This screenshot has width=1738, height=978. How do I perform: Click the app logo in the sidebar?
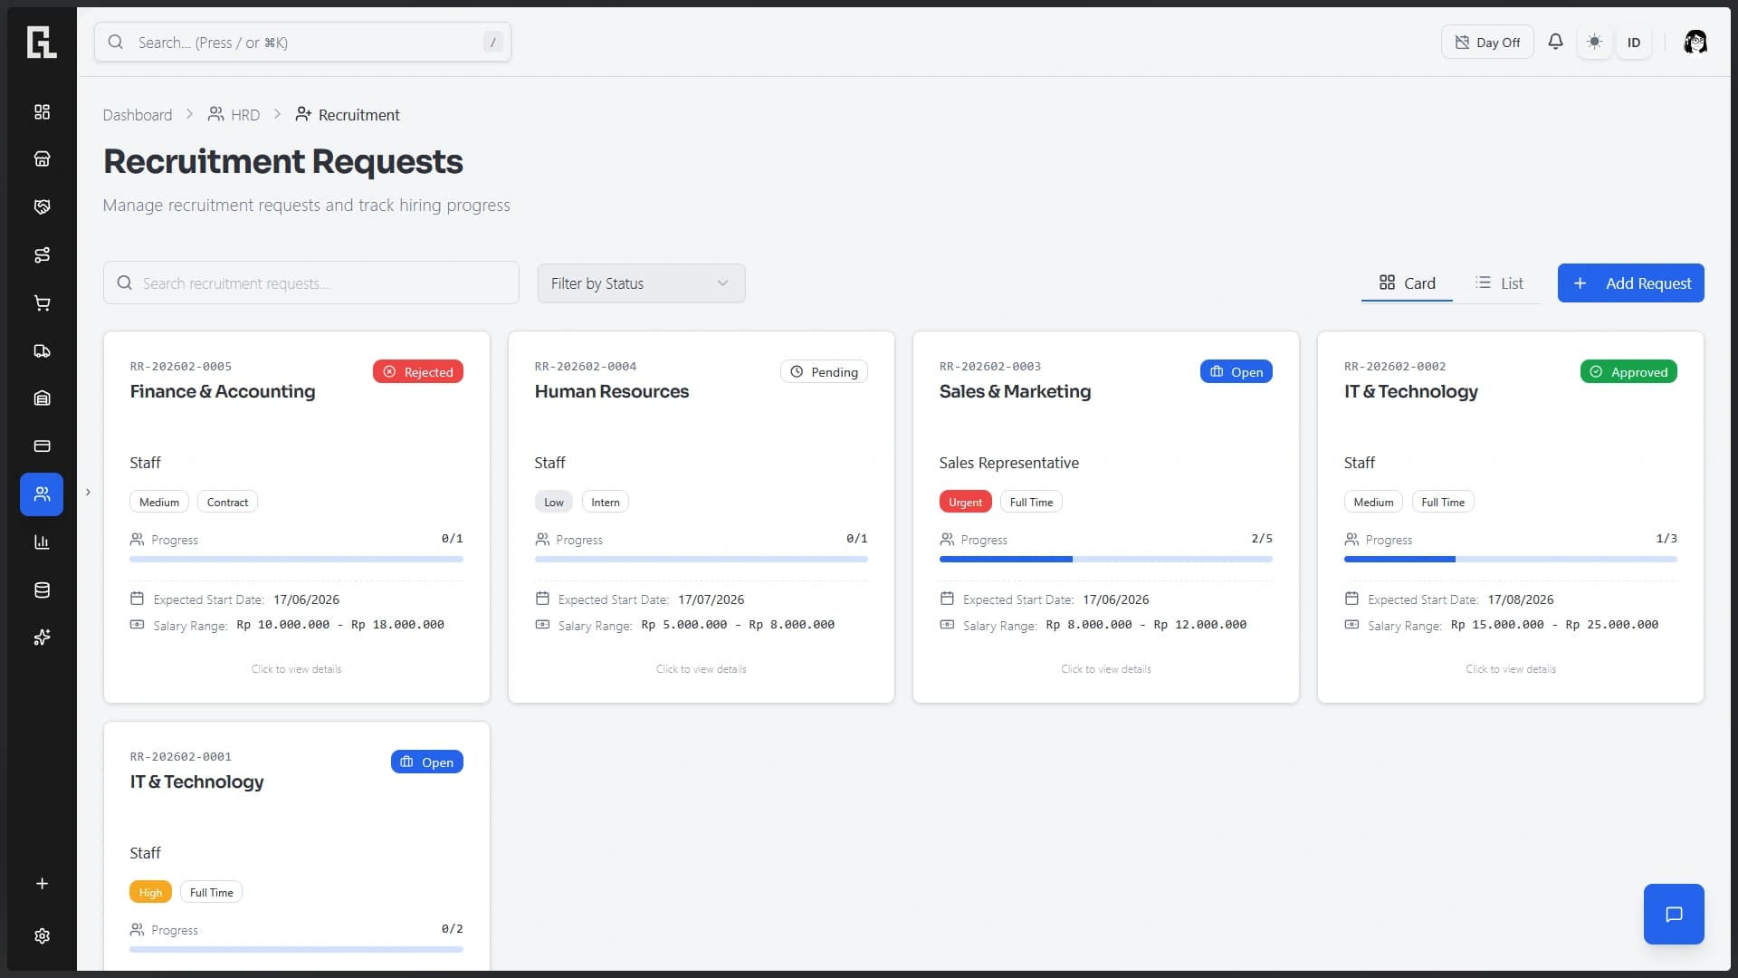point(42,43)
